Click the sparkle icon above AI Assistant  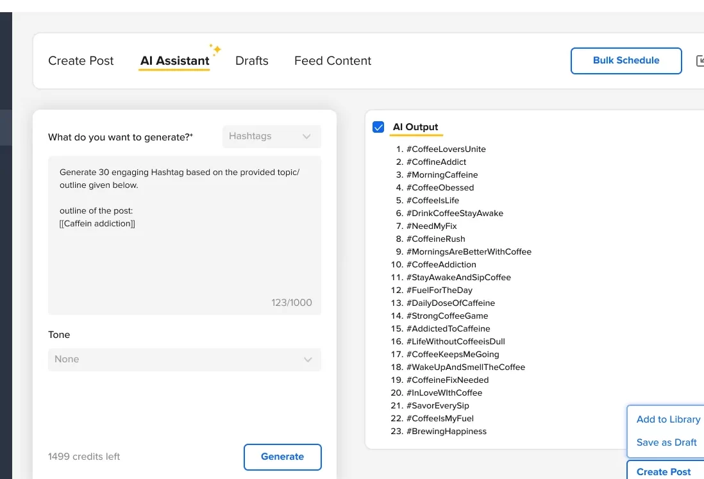(215, 49)
